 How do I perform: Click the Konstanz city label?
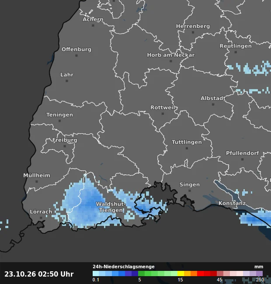coord(232,203)
